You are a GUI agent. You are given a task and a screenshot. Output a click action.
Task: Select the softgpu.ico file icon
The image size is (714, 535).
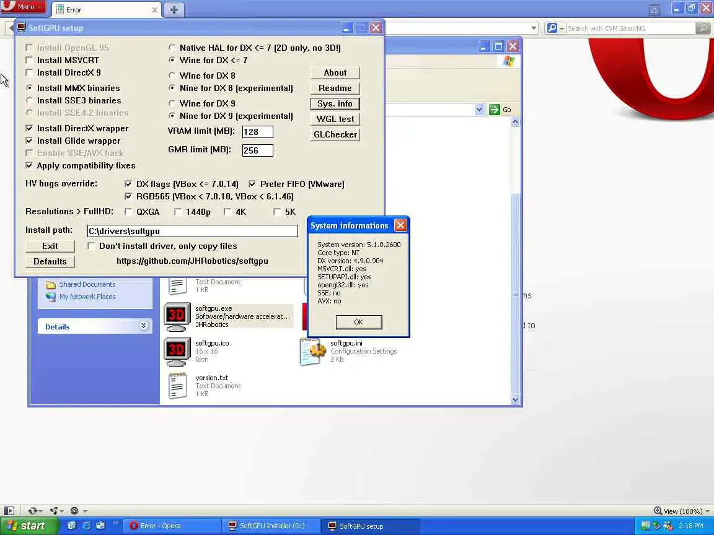point(177,350)
